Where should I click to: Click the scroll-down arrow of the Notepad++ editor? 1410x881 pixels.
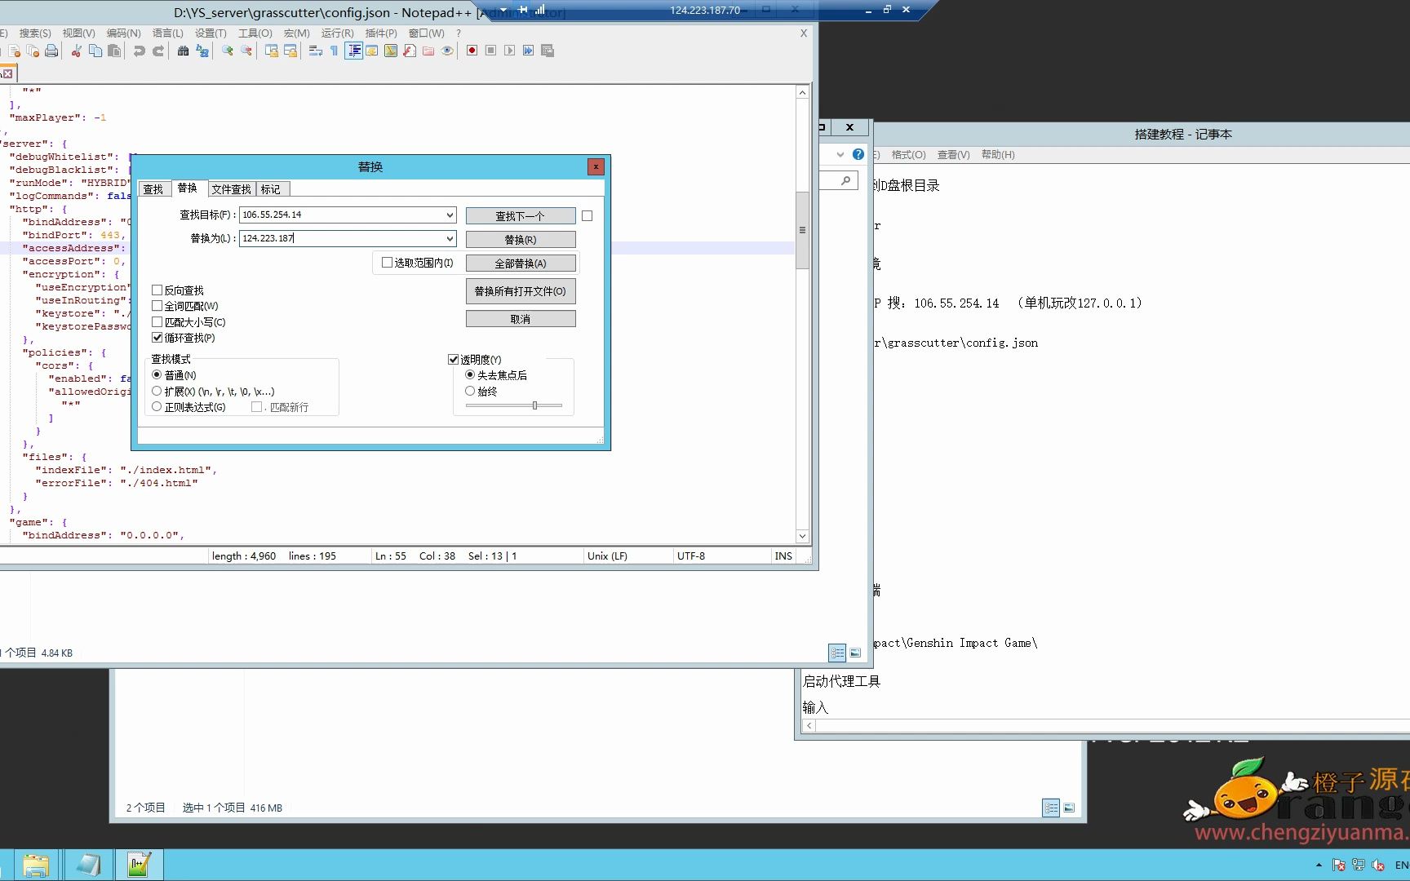[802, 536]
